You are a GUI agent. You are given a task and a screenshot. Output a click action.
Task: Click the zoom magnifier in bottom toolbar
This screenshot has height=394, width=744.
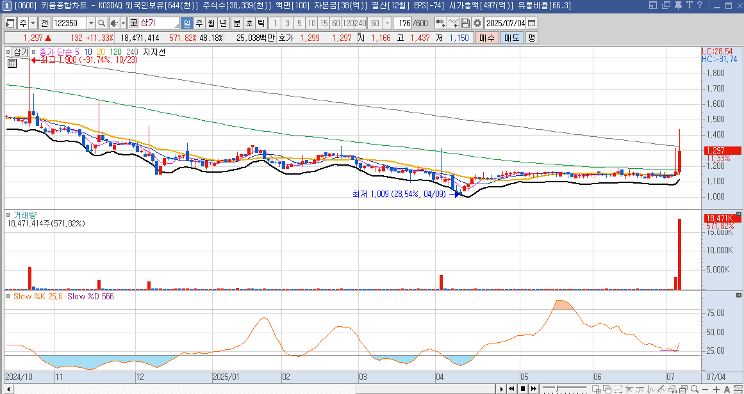pos(694,389)
